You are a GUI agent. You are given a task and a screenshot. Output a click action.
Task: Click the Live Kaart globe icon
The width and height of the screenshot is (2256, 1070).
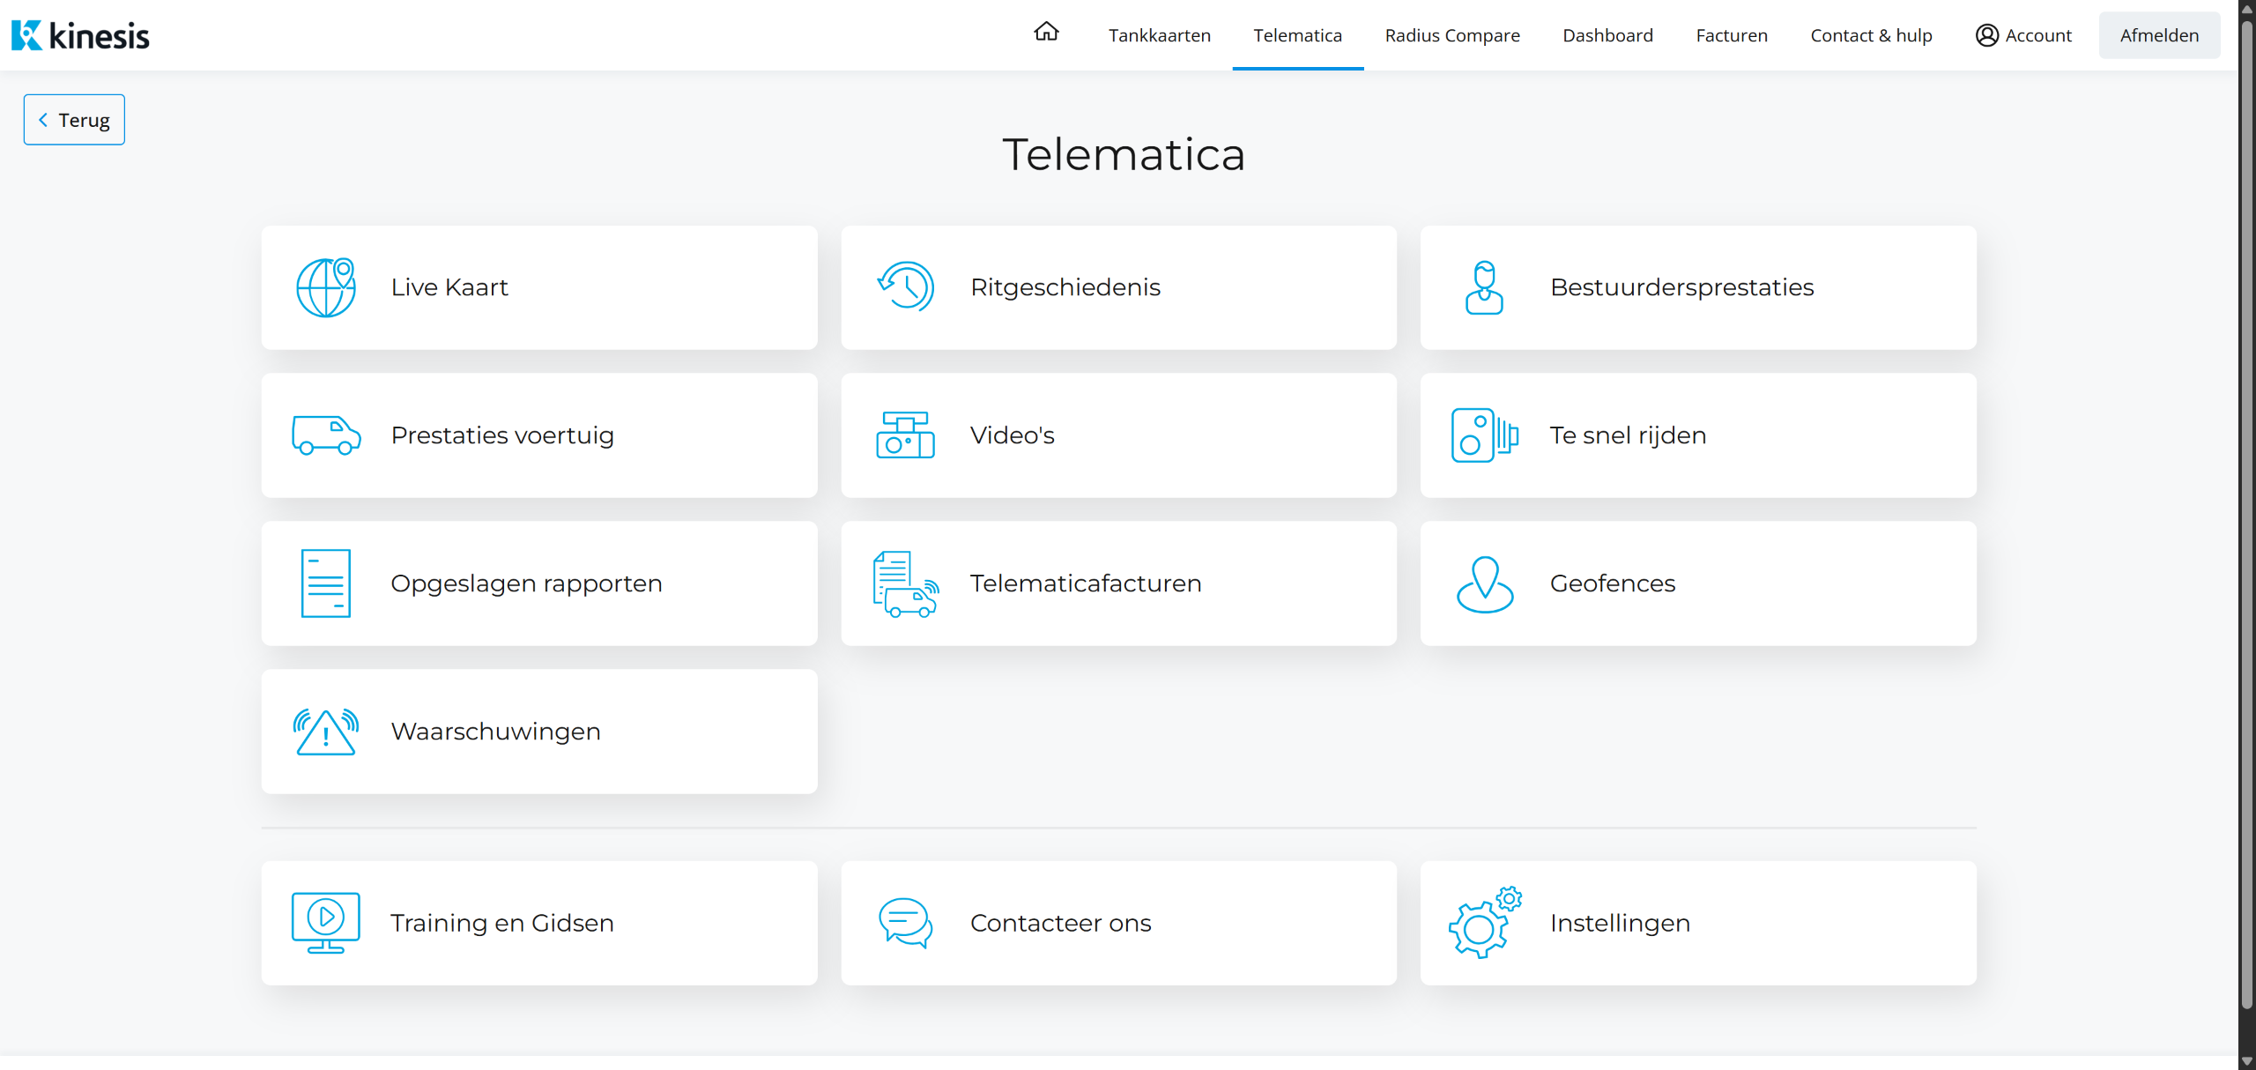[x=325, y=287]
